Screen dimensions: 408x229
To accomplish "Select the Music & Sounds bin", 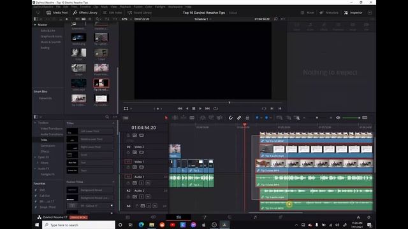I will pyautogui.click(x=50, y=42).
